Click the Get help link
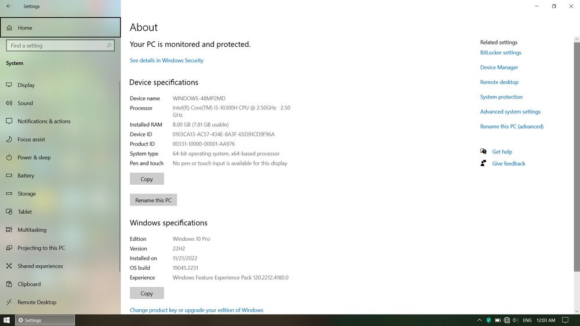Image resolution: width=580 pixels, height=326 pixels. [x=502, y=152]
